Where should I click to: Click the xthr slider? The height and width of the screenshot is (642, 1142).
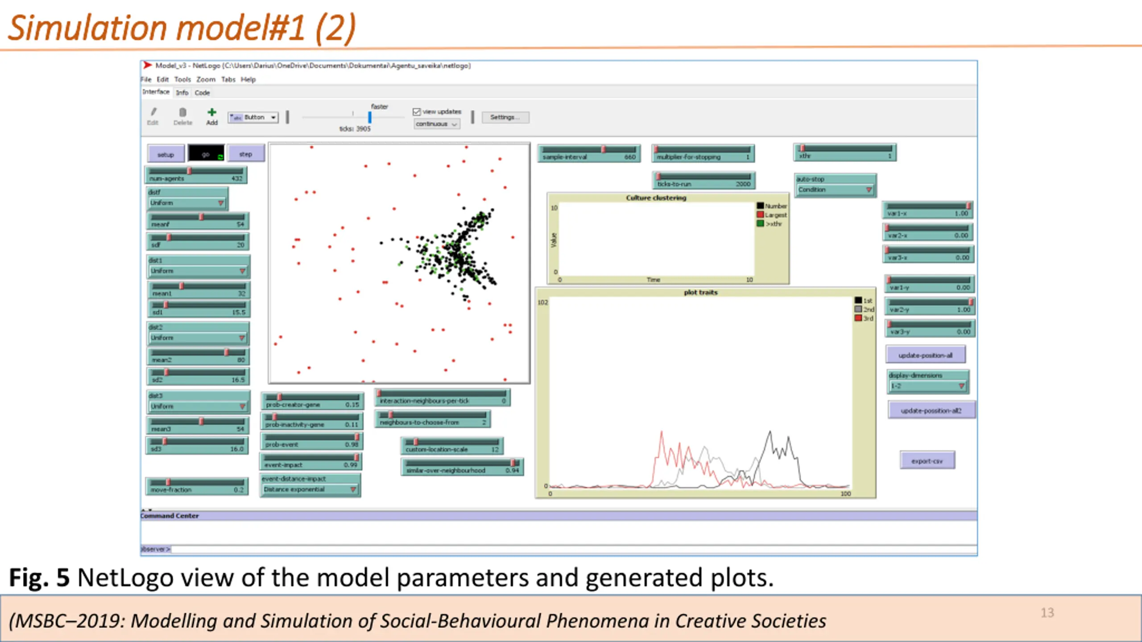pyautogui.click(x=845, y=152)
